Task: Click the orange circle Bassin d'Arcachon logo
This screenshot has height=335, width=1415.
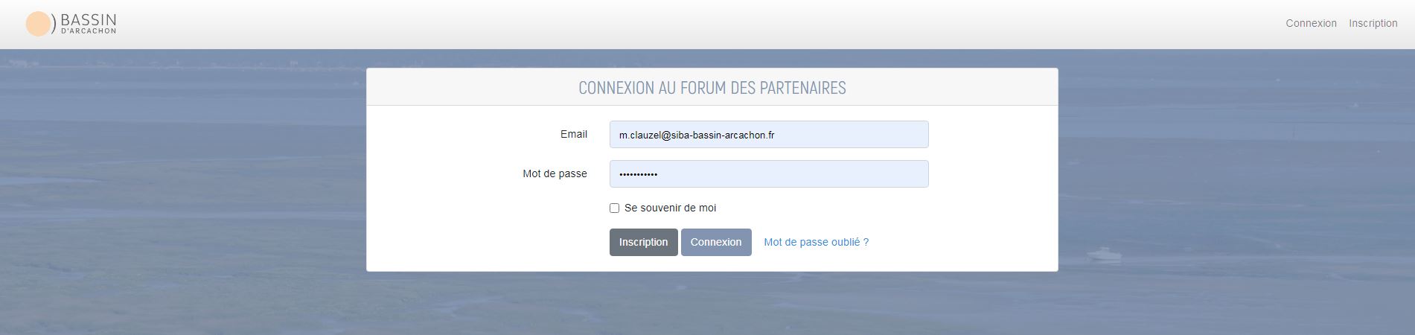Action: (x=37, y=24)
